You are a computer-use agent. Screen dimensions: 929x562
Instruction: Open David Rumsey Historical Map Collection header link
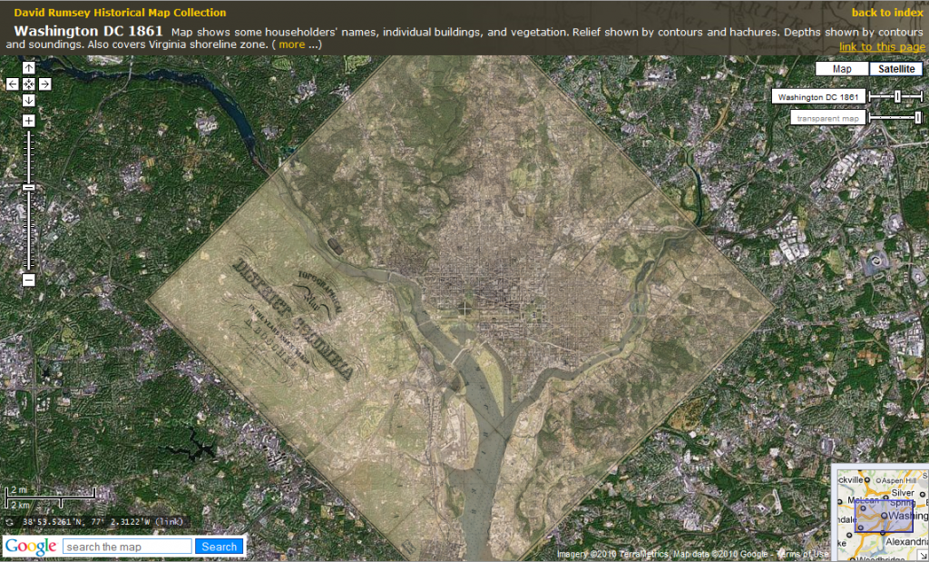click(120, 13)
